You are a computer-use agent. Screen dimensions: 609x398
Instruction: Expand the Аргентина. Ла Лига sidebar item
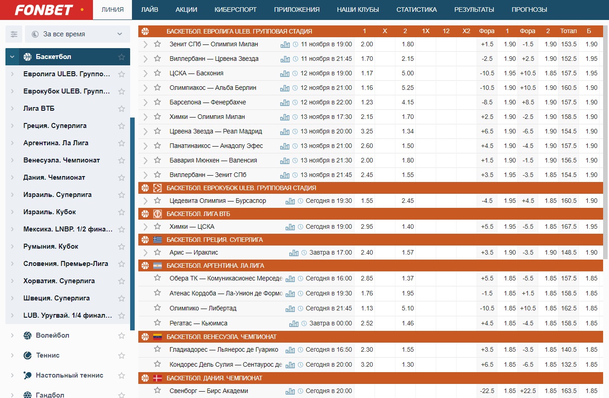(12, 143)
